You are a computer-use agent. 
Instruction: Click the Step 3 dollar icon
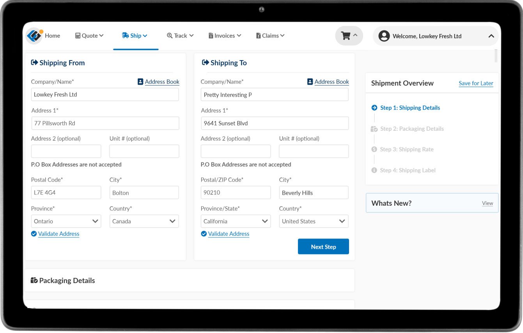tap(374, 149)
